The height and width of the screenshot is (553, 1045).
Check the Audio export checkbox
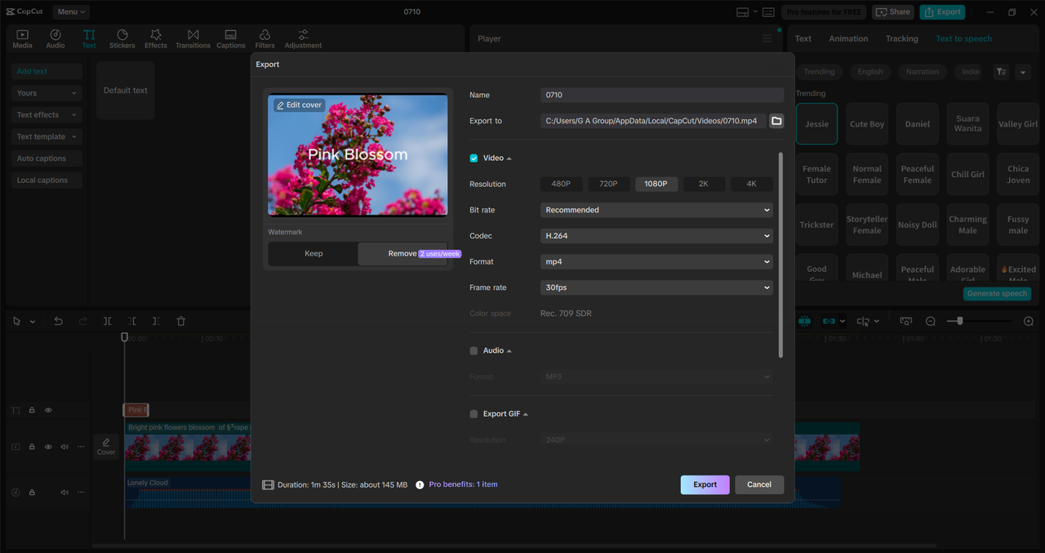coord(474,351)
